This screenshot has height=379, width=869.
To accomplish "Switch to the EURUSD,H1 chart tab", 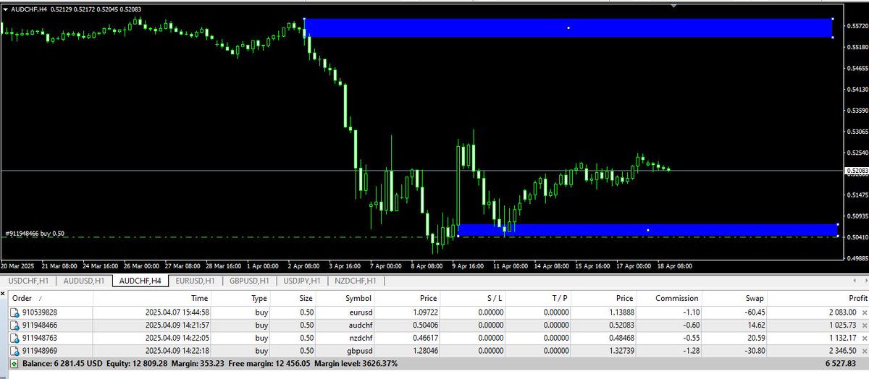I will pyautogui.click(x=195, y=281).
